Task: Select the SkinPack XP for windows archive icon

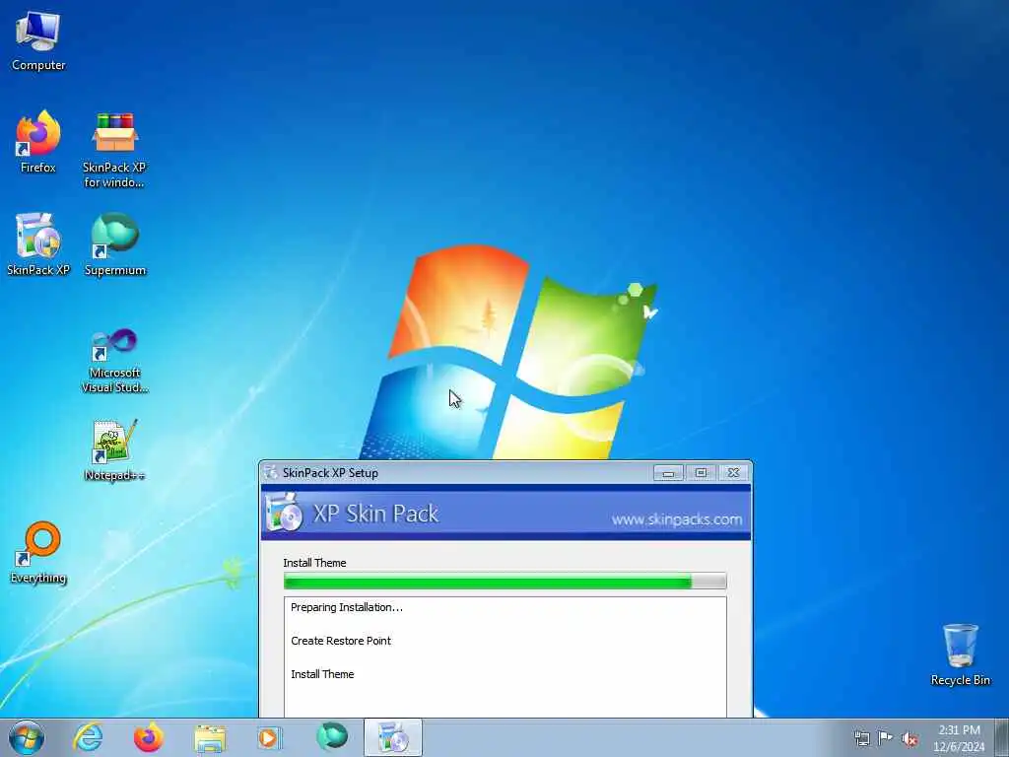Action: tap(114, 150)
